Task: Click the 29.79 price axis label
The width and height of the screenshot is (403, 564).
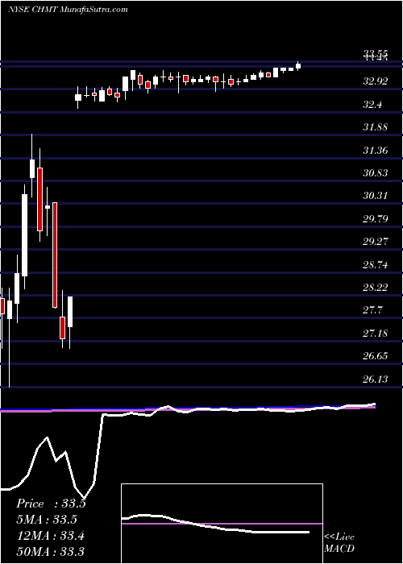Action: (375, 218)
